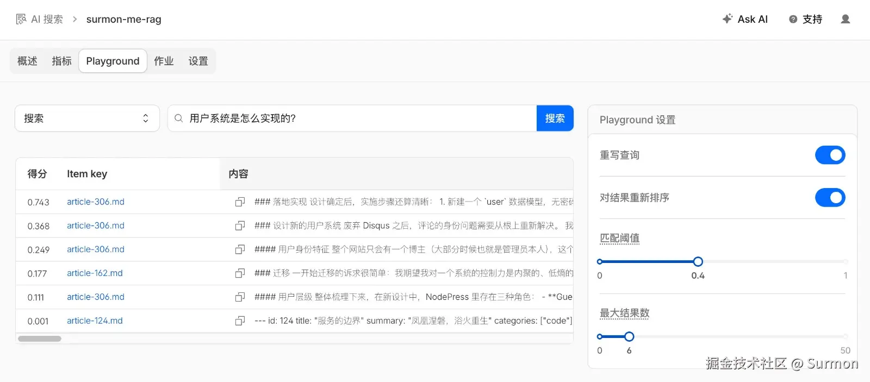Switch to the 指标 tab
This screenshot has width=870, height=382.
[x=61, y=61]
